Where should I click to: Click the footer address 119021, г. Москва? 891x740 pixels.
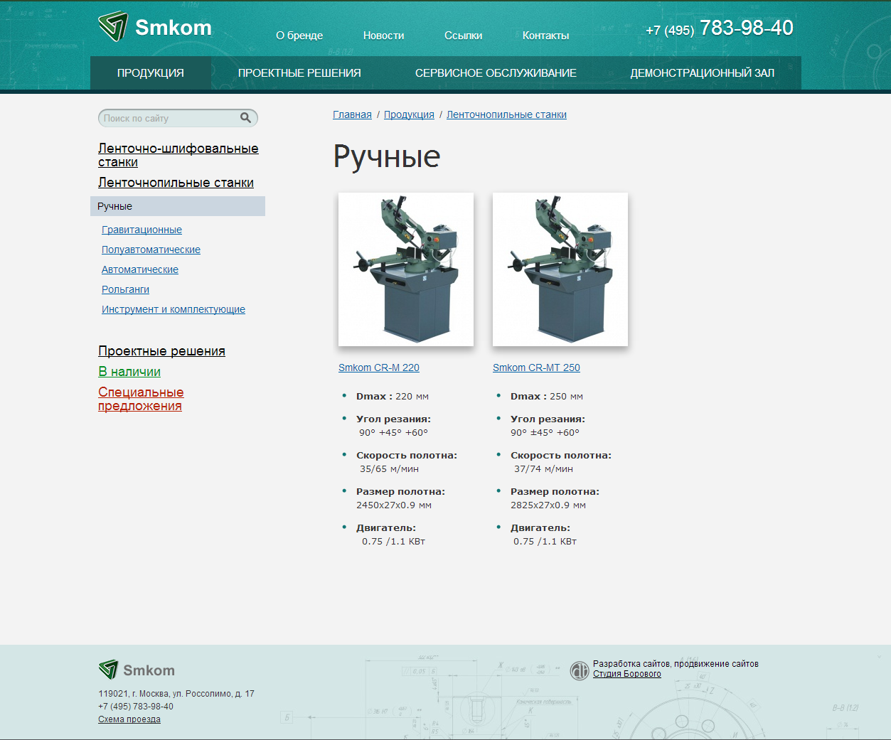coord(176,694)
